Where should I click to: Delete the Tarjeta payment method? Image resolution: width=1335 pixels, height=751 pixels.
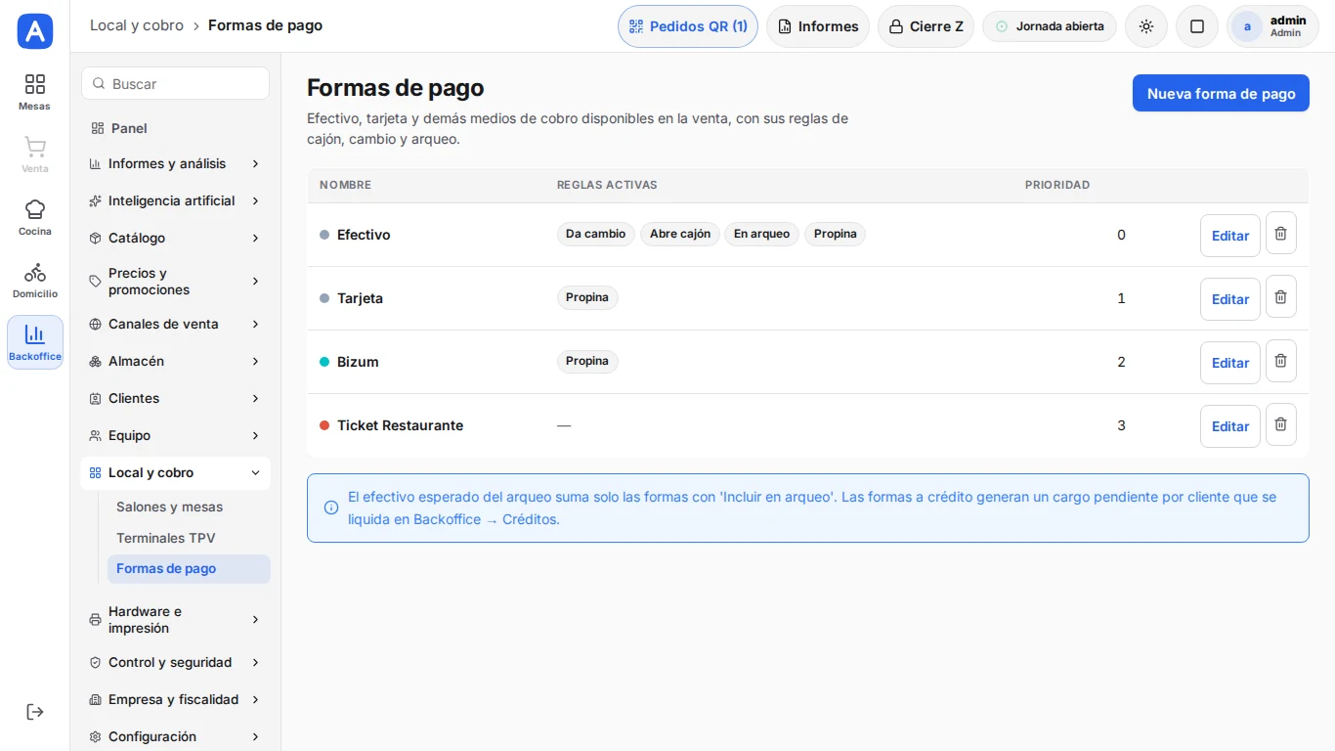(1281, 297)
